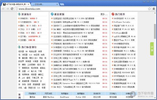Click the 模拟人生4 tag

[x=33, y=58]
